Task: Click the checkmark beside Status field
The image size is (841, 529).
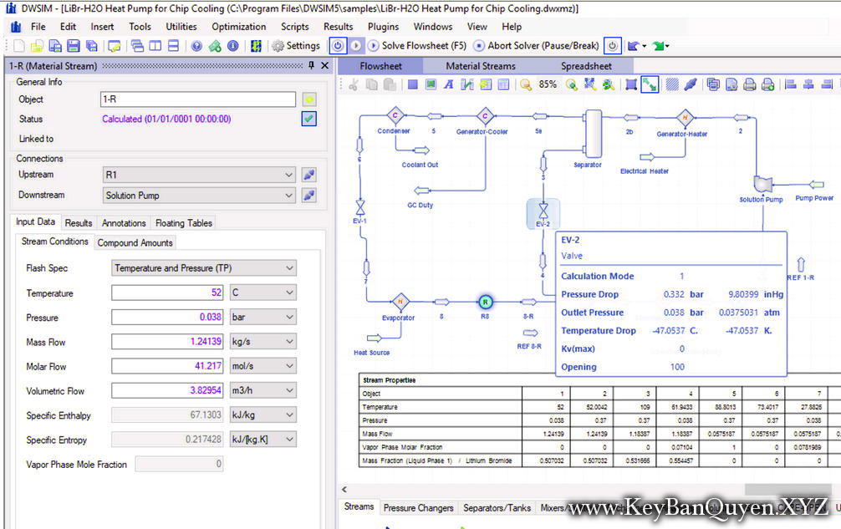Action: 308,118
